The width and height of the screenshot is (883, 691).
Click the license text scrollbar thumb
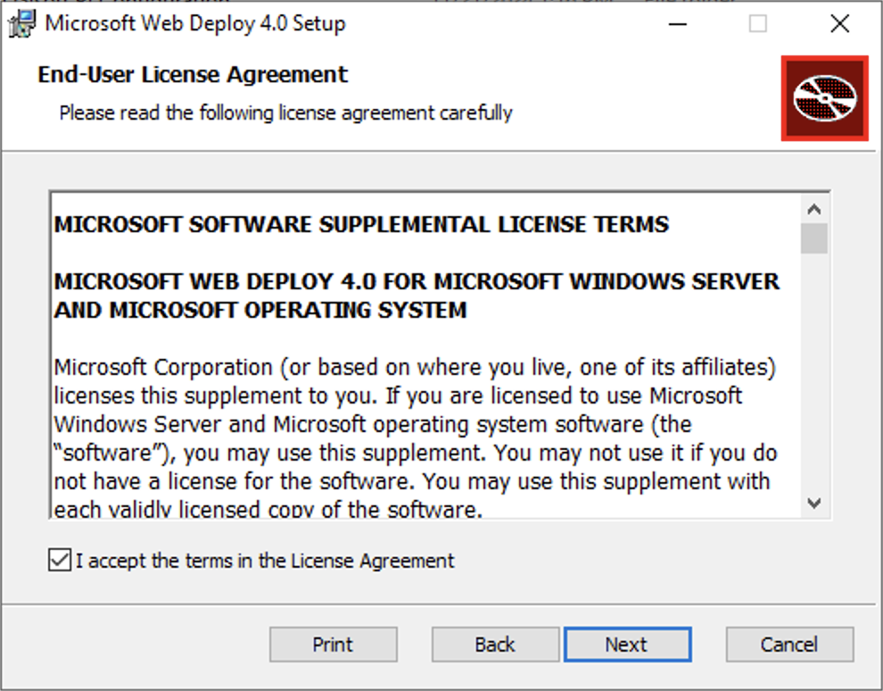point(813,238)
